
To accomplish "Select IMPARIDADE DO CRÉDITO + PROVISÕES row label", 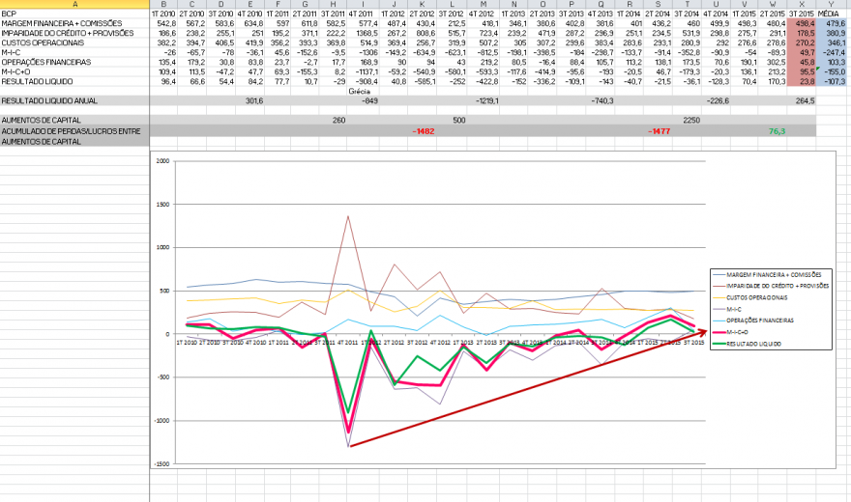I will [x=68, y=33].
